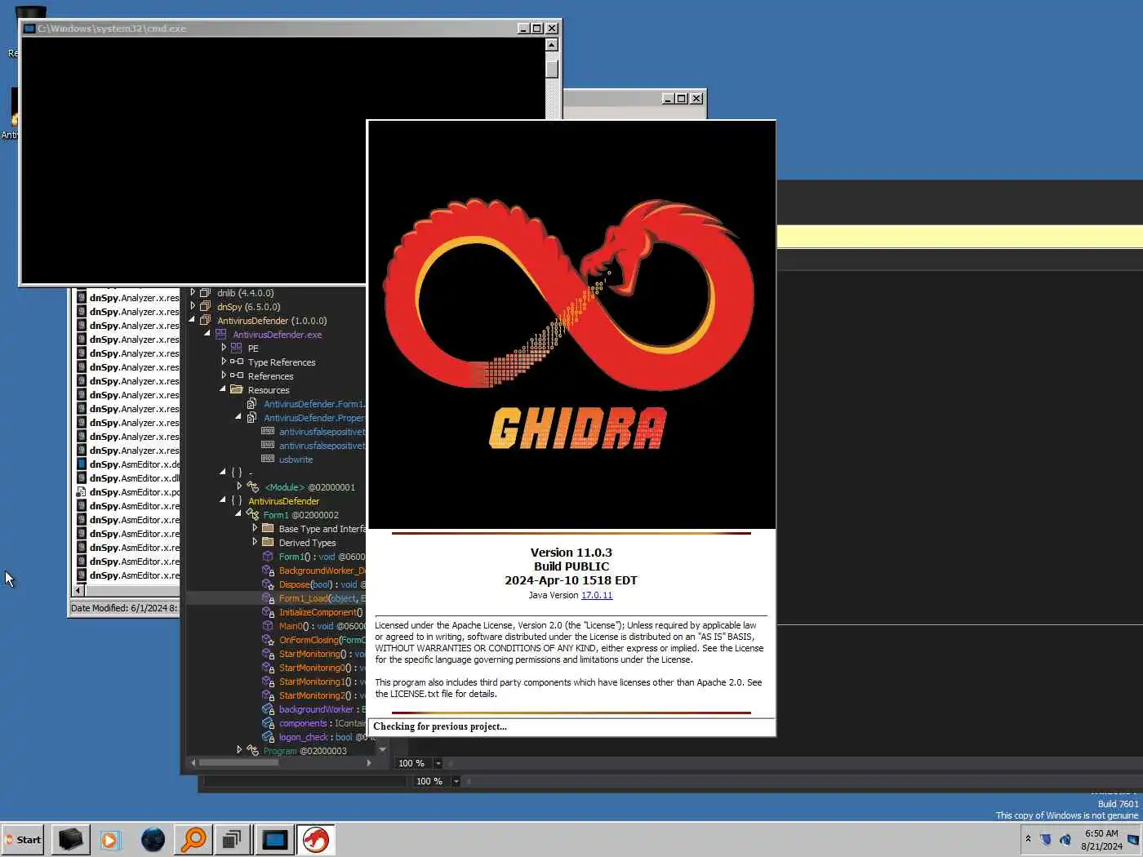This screenshot has width=1143, height=857.
Task: Click the cmd window scrollbar up arrow
Action: [x=552, y=46]
